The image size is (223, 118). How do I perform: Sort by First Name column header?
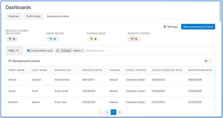pos(16,70)
